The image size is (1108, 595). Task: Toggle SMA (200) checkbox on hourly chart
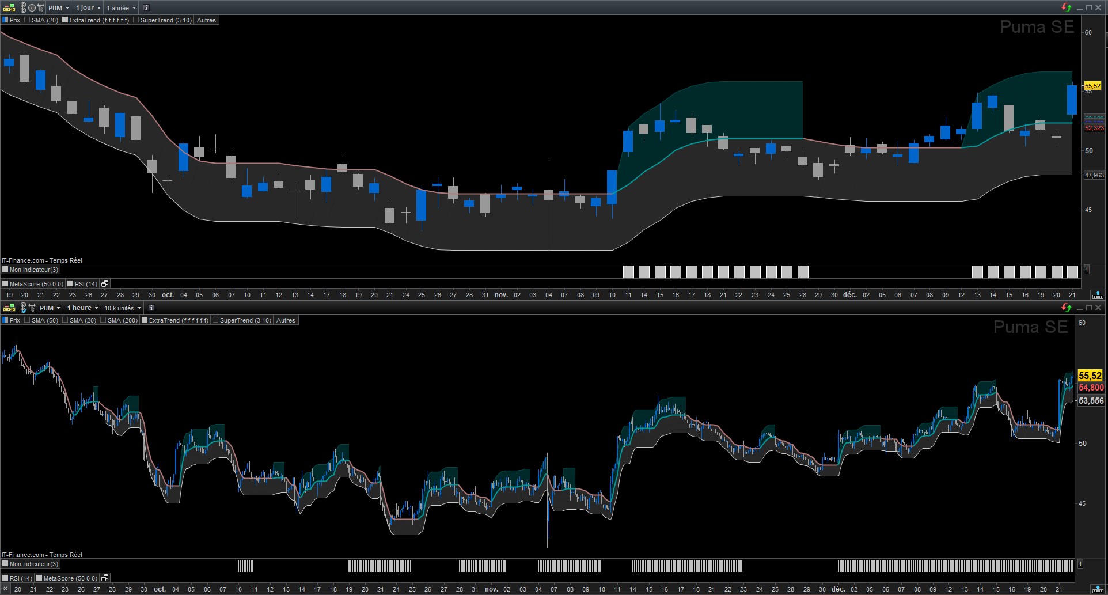tap(103, 320)
